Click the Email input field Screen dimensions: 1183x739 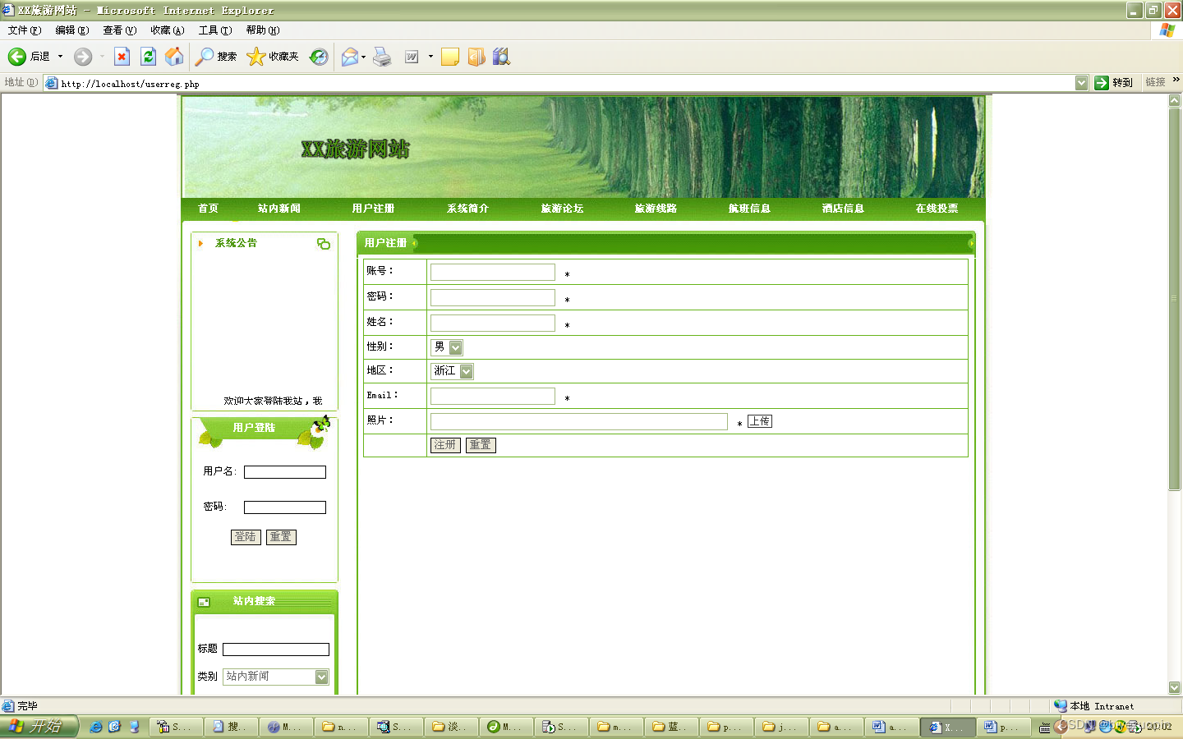tap(493, 397)
